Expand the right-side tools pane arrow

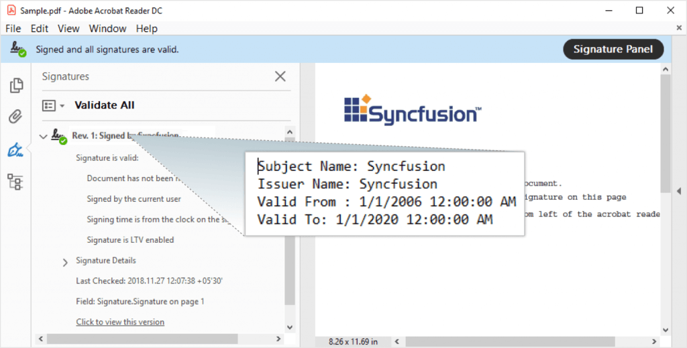(x=679, y=191)
